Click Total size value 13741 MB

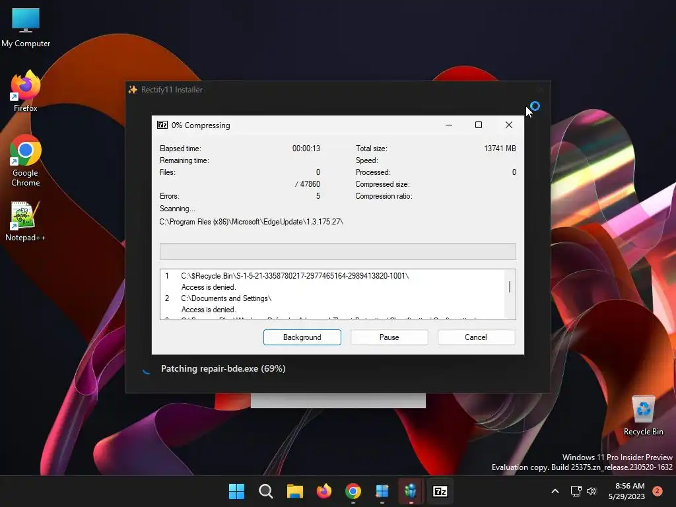[x=500, y=149]
